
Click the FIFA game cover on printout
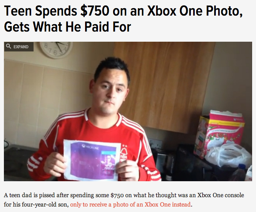pos(108,163)
